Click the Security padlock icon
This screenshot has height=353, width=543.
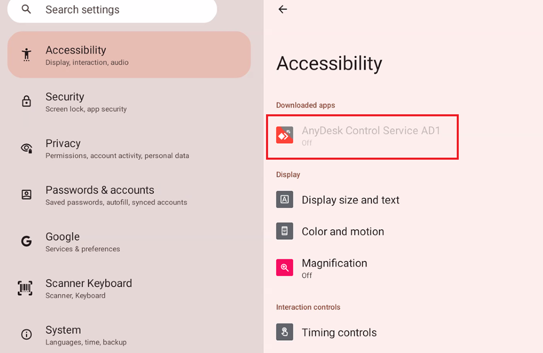(26, 101)
